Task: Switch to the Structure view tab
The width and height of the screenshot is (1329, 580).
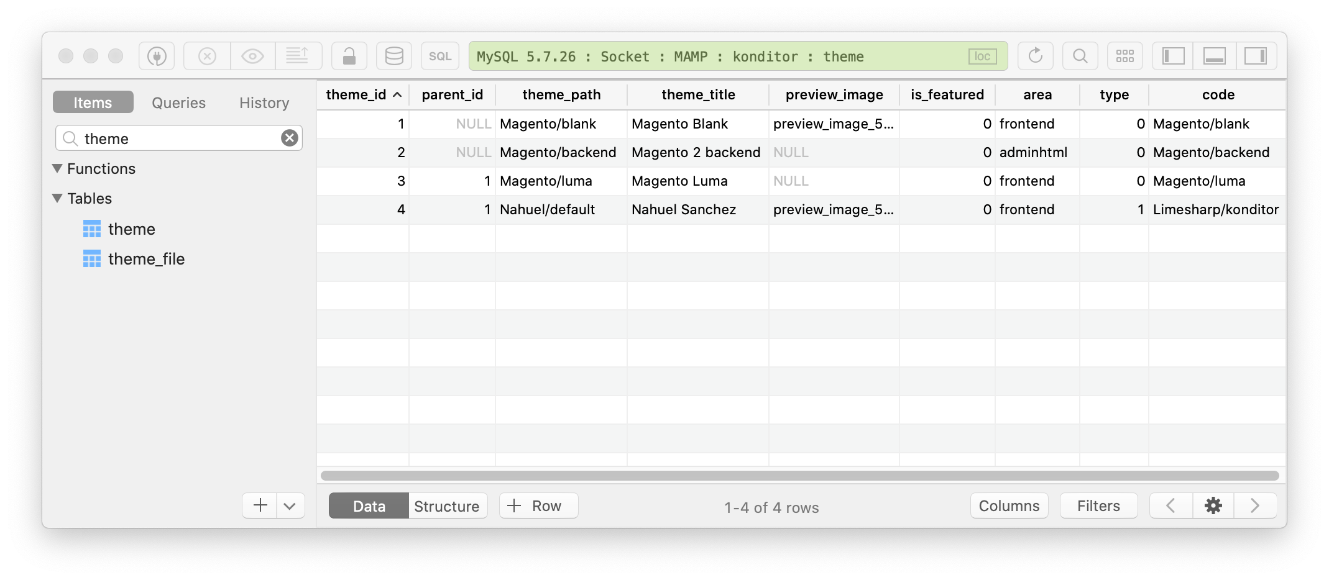Action: [447, 506]
